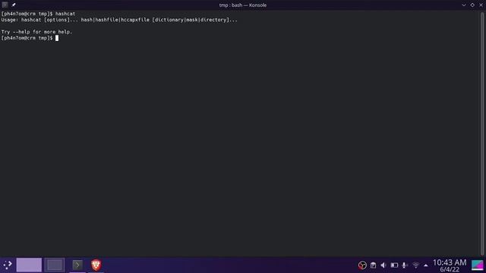The width and height of the screenshot is (486, 273).
Task: Open the KDE application launcher
Action: [8, 265]
